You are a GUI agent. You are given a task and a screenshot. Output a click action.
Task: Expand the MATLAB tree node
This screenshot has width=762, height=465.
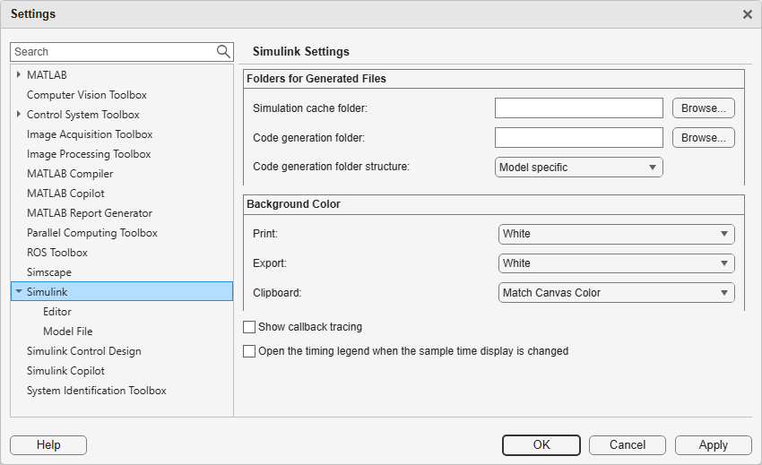tap(19, 74)
